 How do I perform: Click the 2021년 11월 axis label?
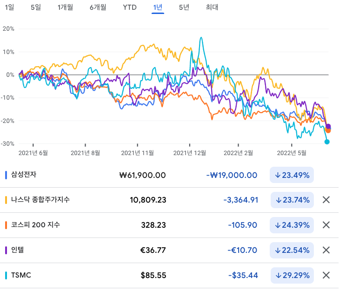pyautogui.click(x=138, y=153)
